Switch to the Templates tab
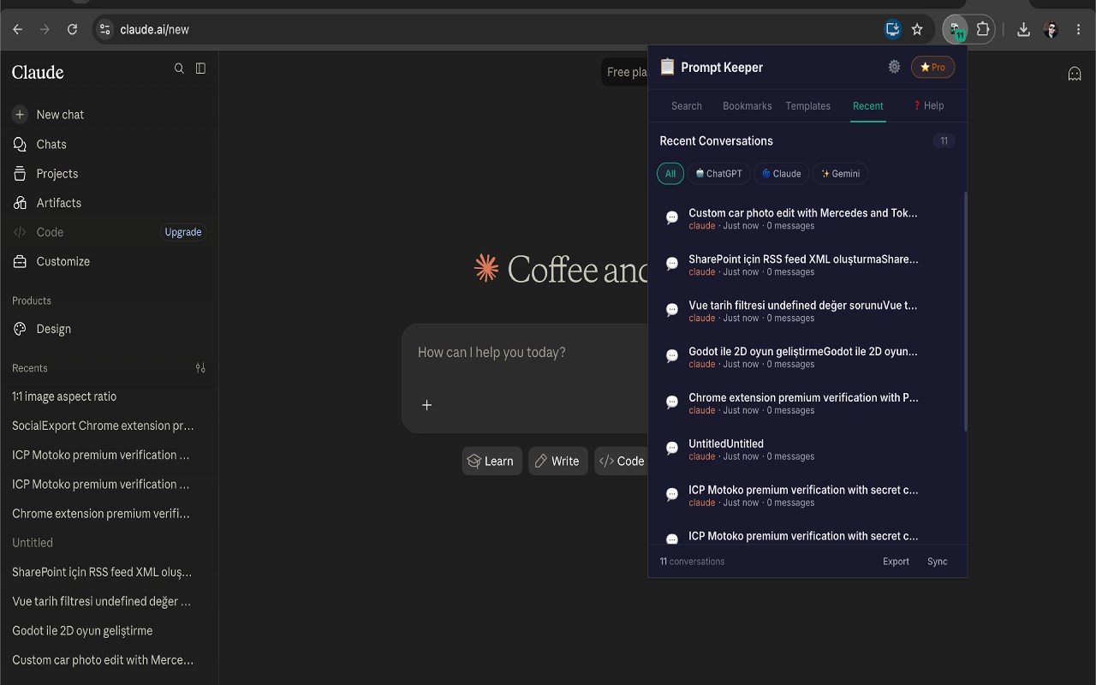 point(808,106)
